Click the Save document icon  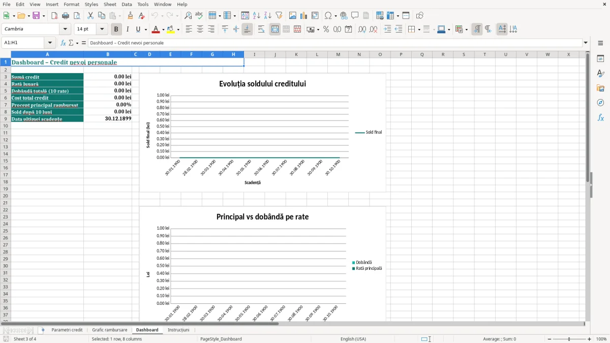click(x=36, y=16)
